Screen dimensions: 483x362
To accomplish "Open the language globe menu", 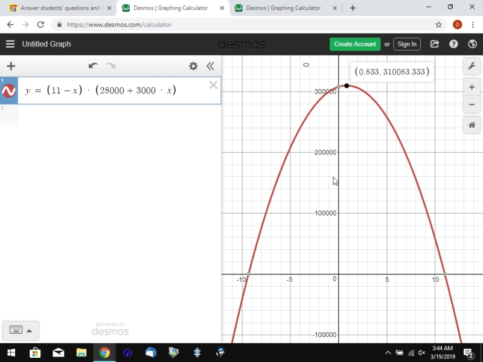I will 472,44.
